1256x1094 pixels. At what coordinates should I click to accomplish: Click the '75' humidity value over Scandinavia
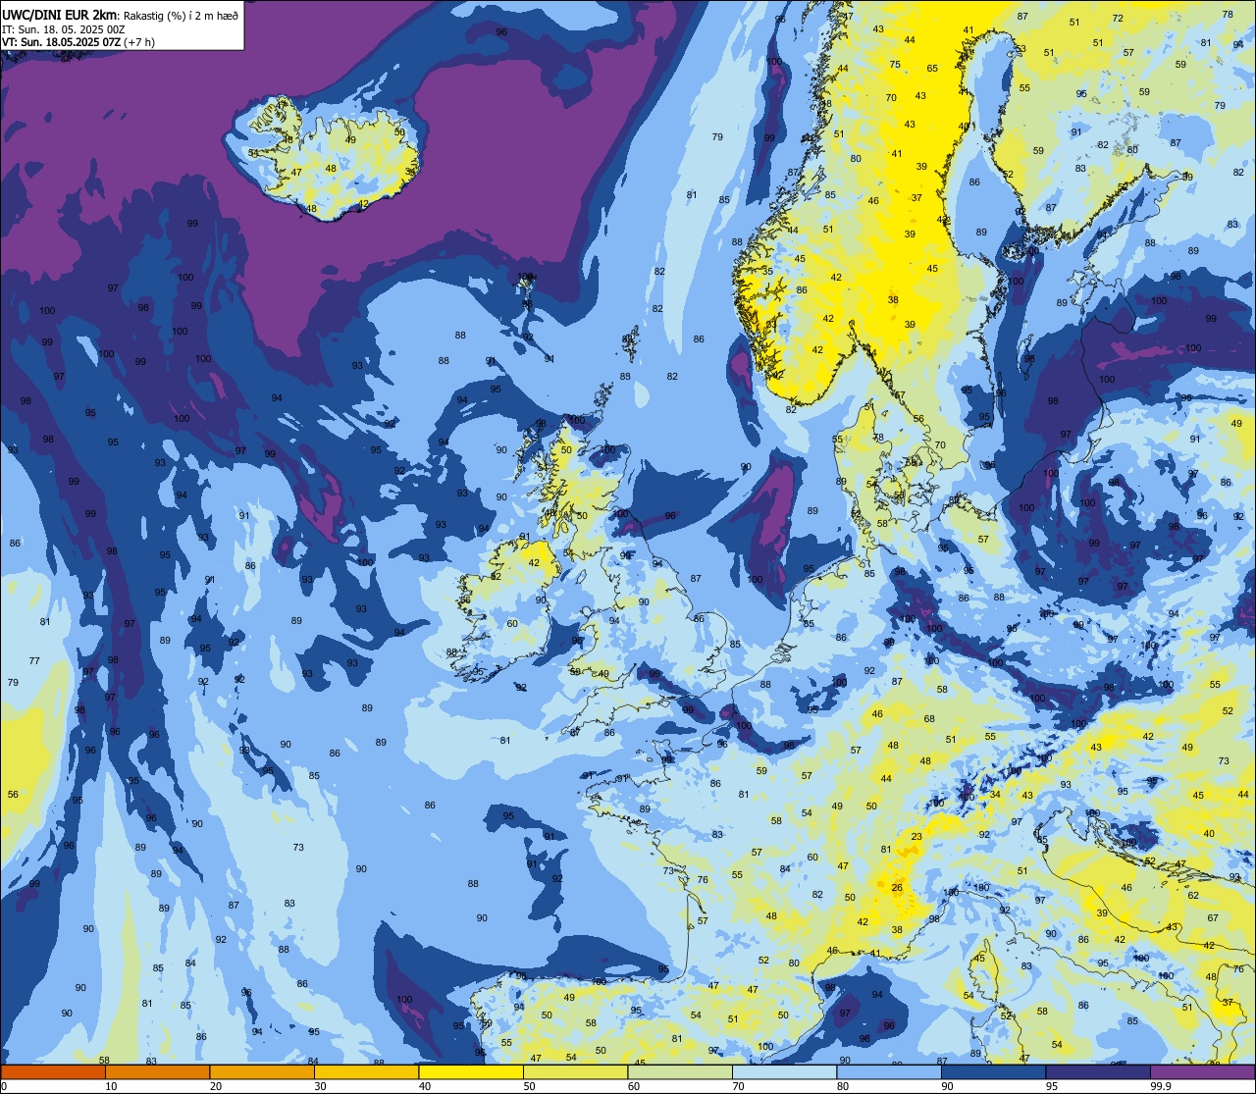click(x=895, y=64)
